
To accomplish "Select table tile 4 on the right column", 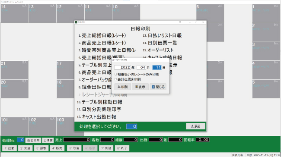I will 266,70.
